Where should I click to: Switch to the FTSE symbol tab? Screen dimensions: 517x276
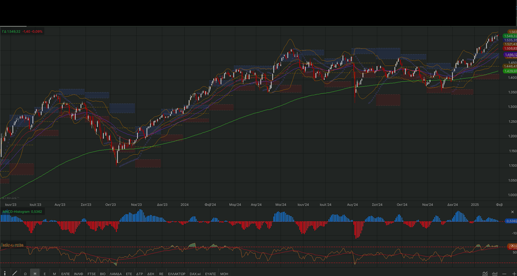[92, 273]
